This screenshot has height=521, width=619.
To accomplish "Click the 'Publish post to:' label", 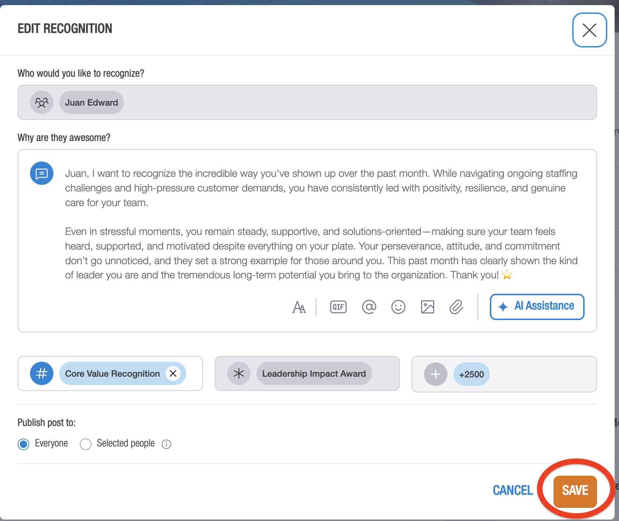I will (x=46, y=423).
